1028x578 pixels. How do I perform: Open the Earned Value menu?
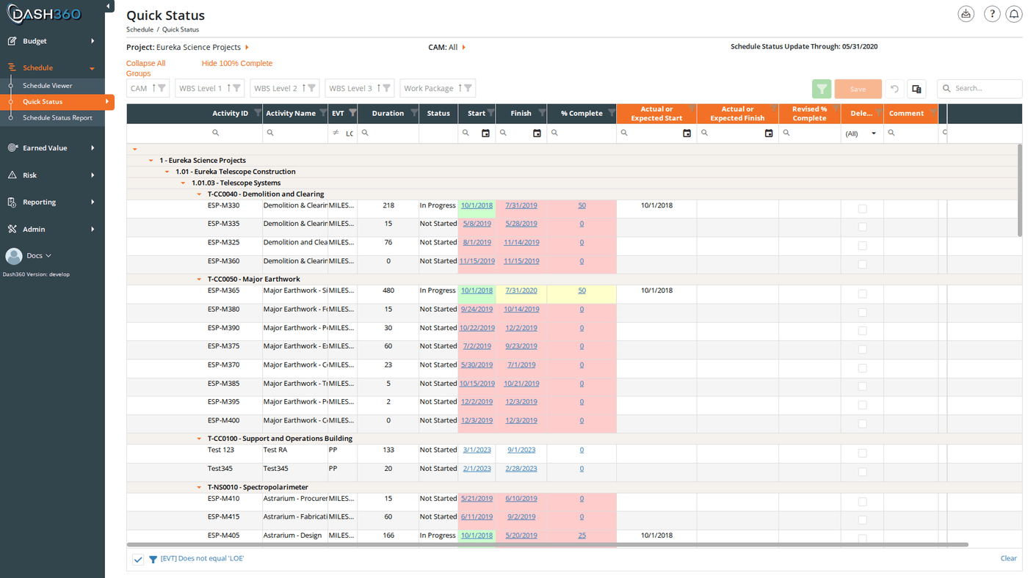click(x=52, y=148)
